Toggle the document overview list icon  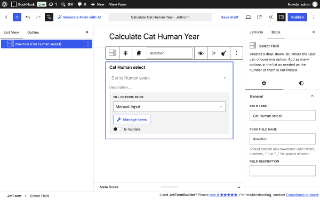click(49, 17)
